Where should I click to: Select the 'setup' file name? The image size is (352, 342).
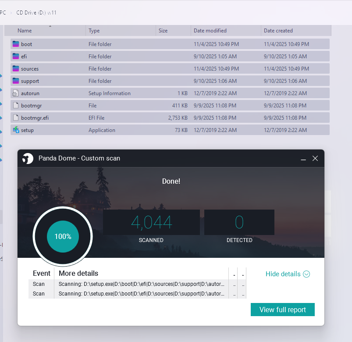[x=27, y=130]
